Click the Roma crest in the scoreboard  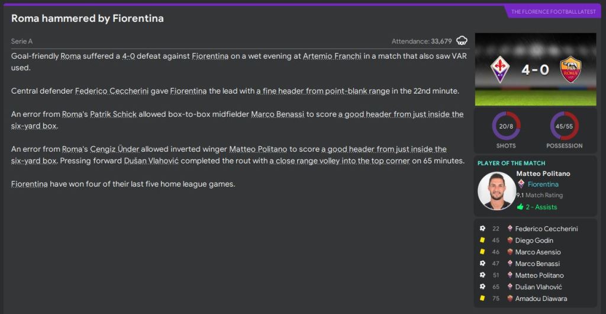pos(569,70)
